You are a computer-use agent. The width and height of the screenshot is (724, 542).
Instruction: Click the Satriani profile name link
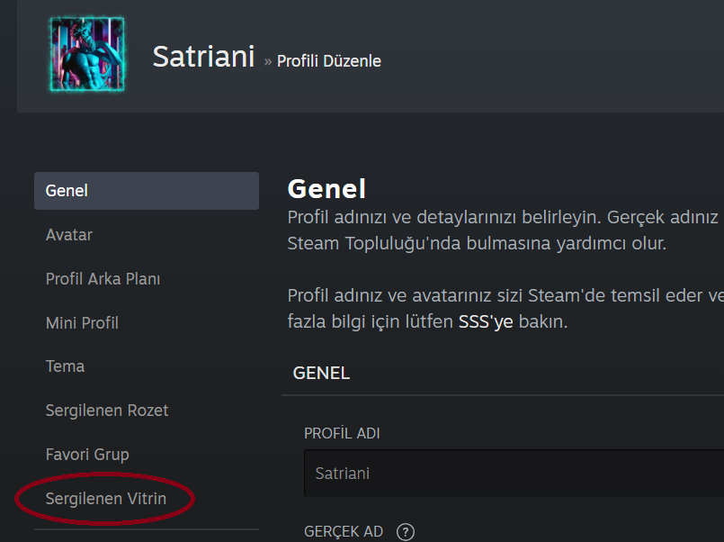[203, 57]
